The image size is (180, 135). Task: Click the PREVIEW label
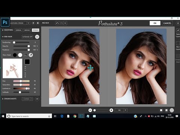click(45, 23)
